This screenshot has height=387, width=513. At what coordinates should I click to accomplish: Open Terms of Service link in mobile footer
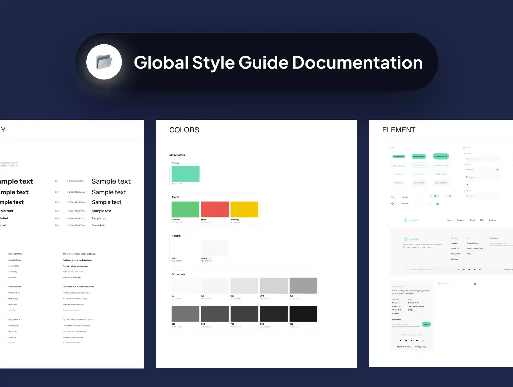pos(404,347)
